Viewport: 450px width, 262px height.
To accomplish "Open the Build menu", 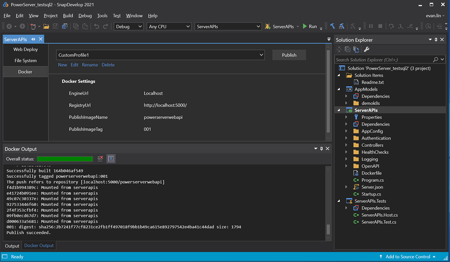I will (68, 16).
